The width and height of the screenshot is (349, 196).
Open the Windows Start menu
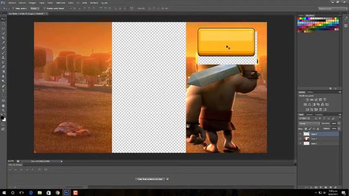coord(4,193)
